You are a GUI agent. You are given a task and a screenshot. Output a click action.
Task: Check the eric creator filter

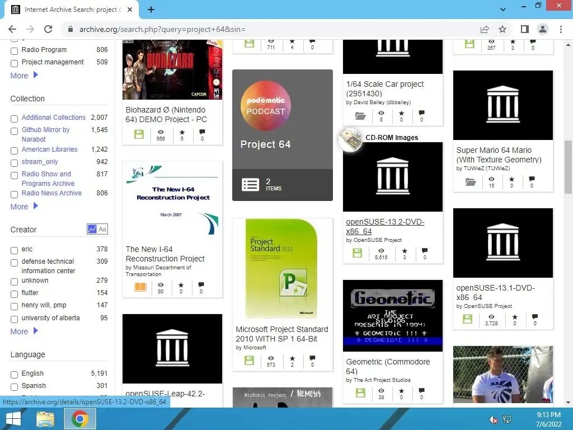14,250
